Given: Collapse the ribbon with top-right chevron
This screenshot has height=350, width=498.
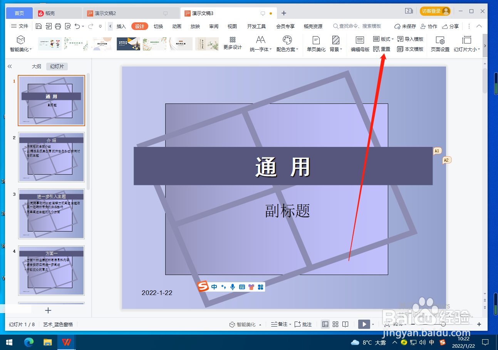Looking at the screenshot, I should (x=479, y=26).
